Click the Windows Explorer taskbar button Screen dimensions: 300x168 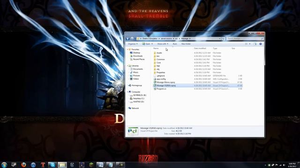(62, 165)
